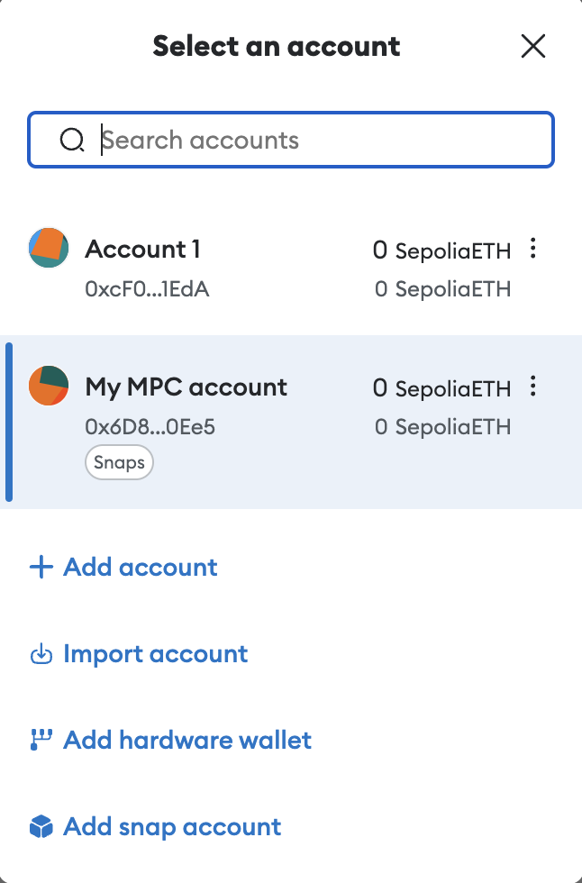Screen dimensions: 582x883
Task: Click My MPC account's avatar icon
Action: [48, 386]
